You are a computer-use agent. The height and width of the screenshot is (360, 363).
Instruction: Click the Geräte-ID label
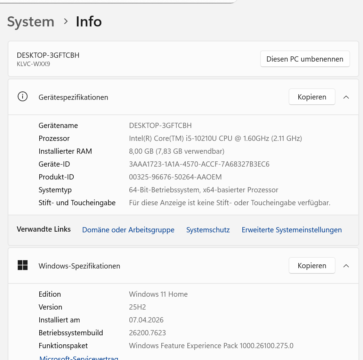click(x=54, y=164)
